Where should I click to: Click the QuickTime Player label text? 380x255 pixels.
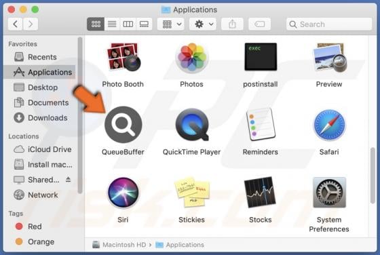(191, 152)
